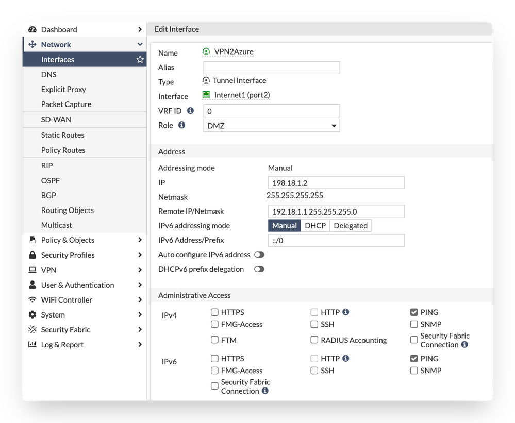Expand the Security Fabric chevron
This screenshot has height=423, width=515.
(x=140, y=329)
